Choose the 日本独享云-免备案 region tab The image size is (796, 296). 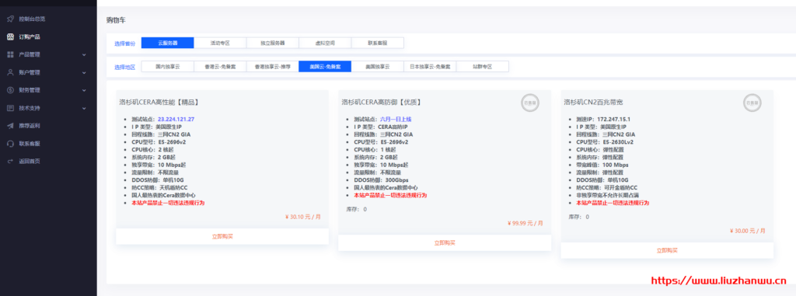[x=430, y=67]
